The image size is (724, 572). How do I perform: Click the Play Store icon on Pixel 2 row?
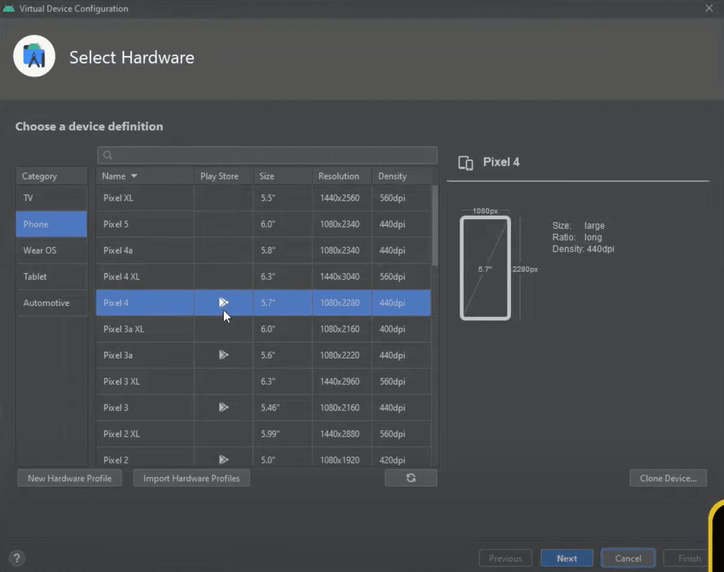point(223,459)
